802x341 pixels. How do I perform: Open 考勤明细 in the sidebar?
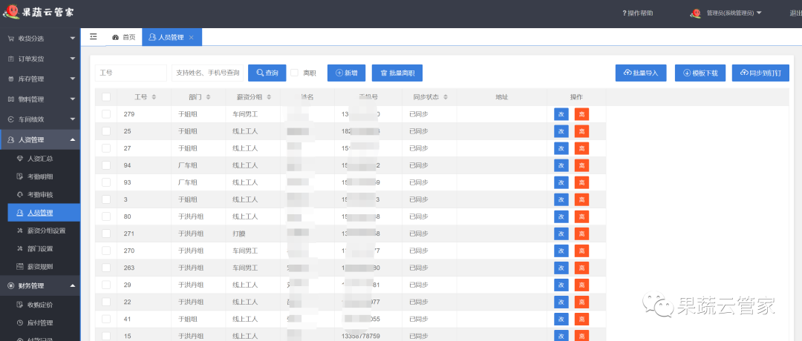40,176
